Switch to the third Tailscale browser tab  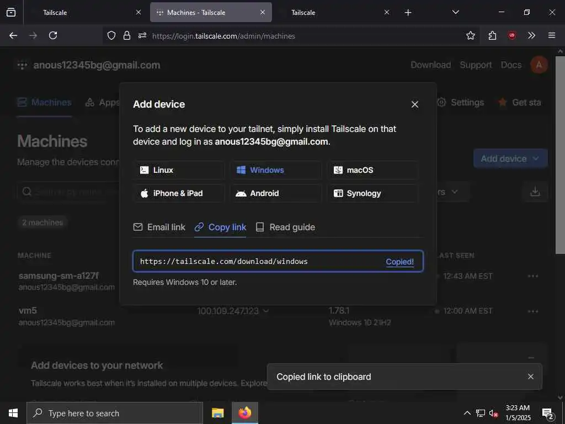(x=335, y=12)
